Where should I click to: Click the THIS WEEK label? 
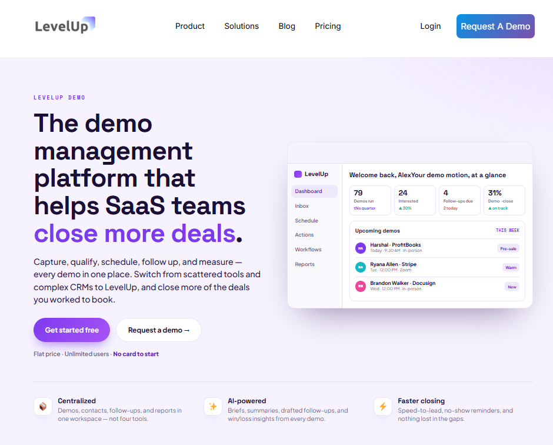508,230
